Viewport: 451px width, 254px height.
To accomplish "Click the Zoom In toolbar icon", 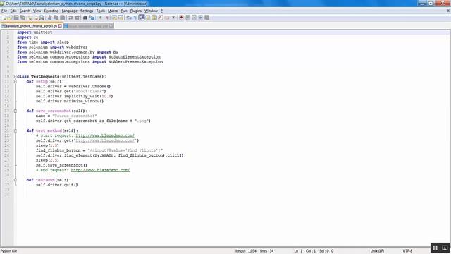I will coord(100,18).
